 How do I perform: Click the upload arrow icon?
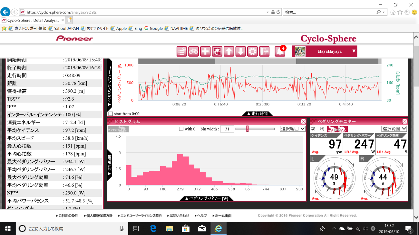click(x=229, y=51)
